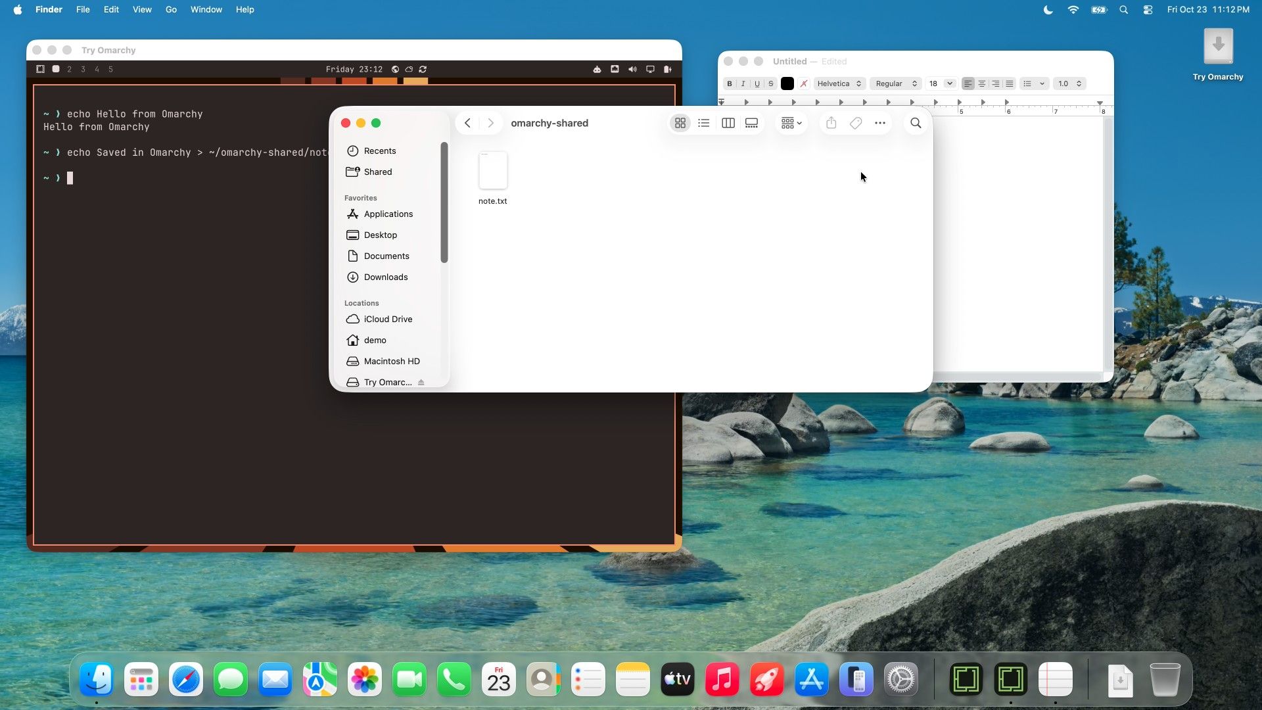Switch Finder to icon view

[680, 123]
